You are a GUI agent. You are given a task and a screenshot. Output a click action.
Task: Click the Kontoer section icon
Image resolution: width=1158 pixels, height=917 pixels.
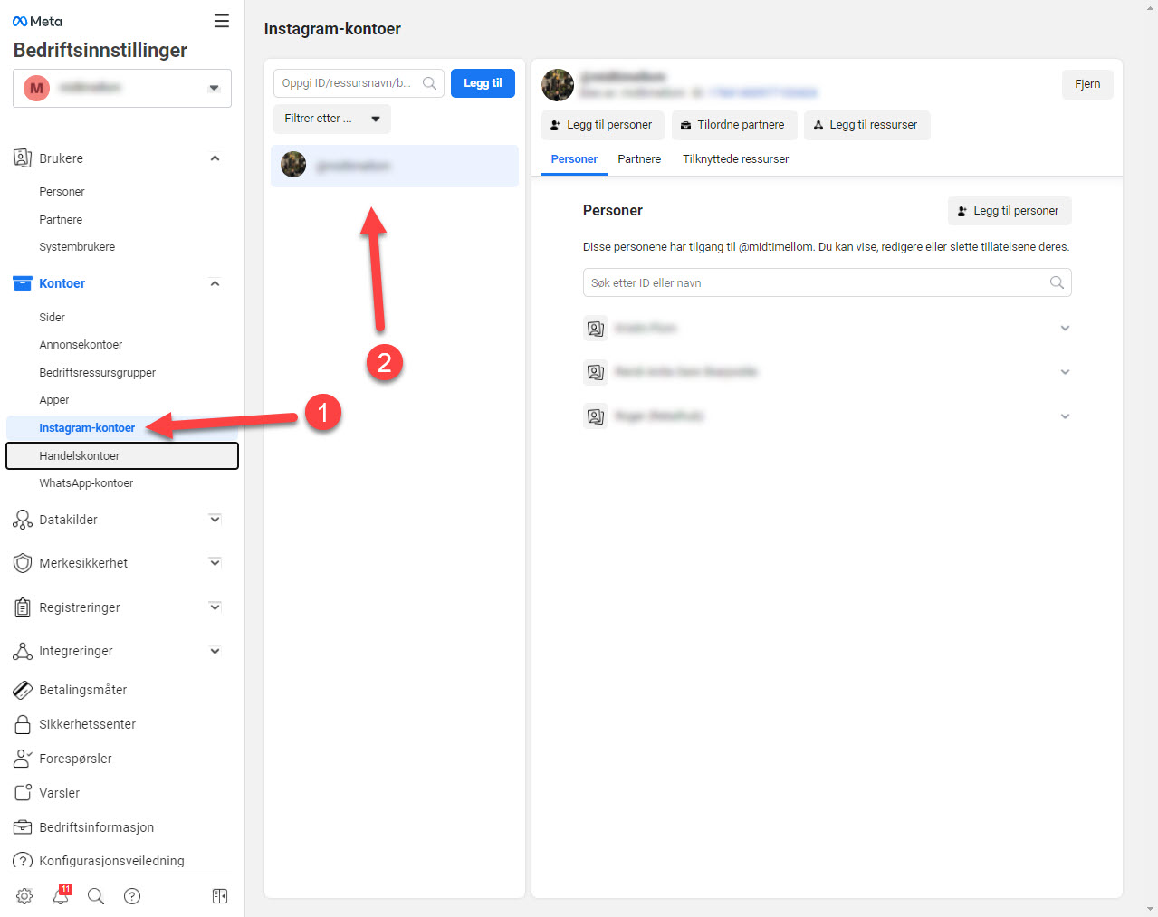(23, 283)
